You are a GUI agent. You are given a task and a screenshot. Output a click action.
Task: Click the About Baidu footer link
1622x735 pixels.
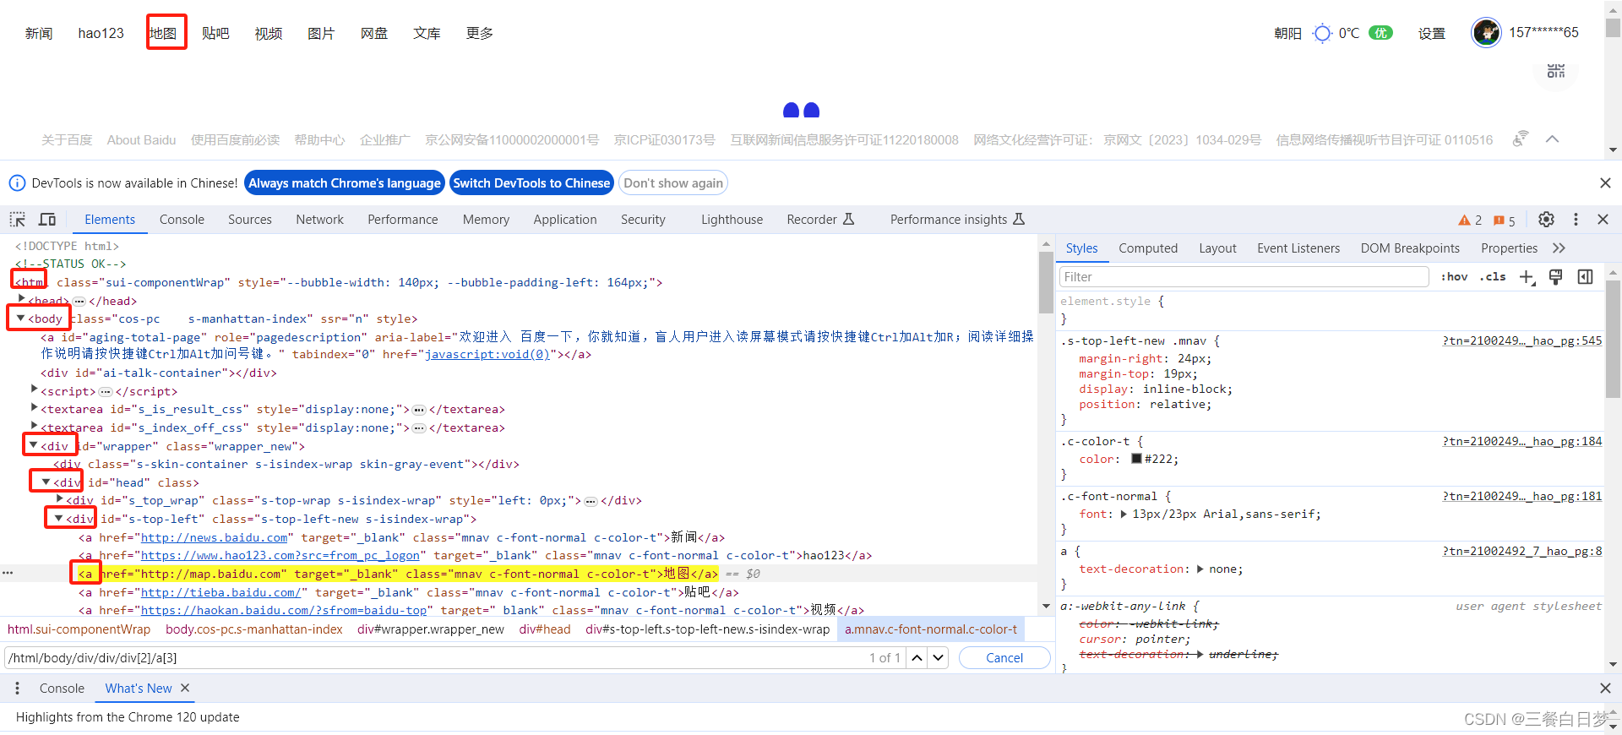141,140
